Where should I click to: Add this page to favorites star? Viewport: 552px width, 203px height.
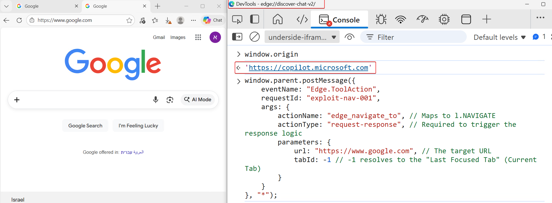129,20
